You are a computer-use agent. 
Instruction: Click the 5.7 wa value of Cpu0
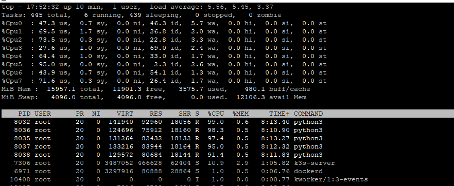(197, 23)
